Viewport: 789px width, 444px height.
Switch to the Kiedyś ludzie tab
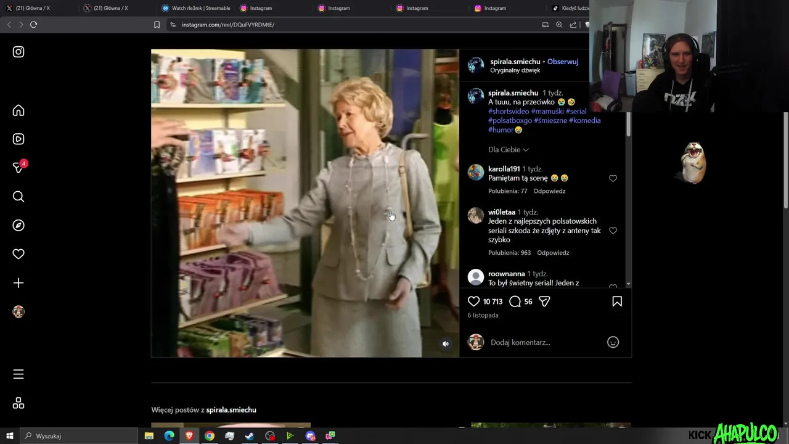[x=570, y=8]
